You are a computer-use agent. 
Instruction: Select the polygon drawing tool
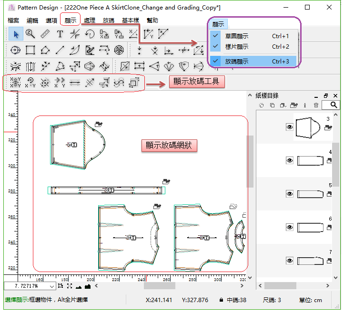click(x=45, y=50)
